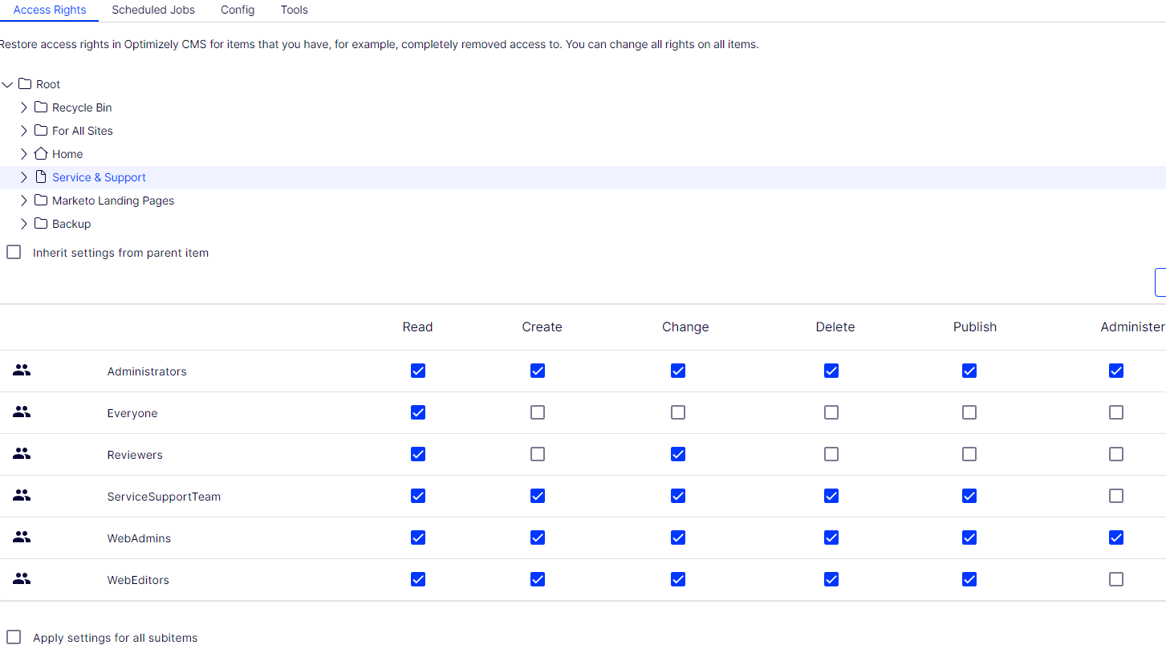Click the ServiceSupportTeam group icon
Viewport: 1166px width, 649px height.
(22, 496)
